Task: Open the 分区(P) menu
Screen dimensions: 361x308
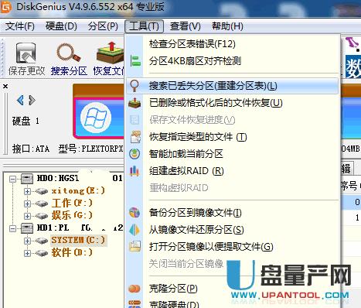Action: [103, 26]
